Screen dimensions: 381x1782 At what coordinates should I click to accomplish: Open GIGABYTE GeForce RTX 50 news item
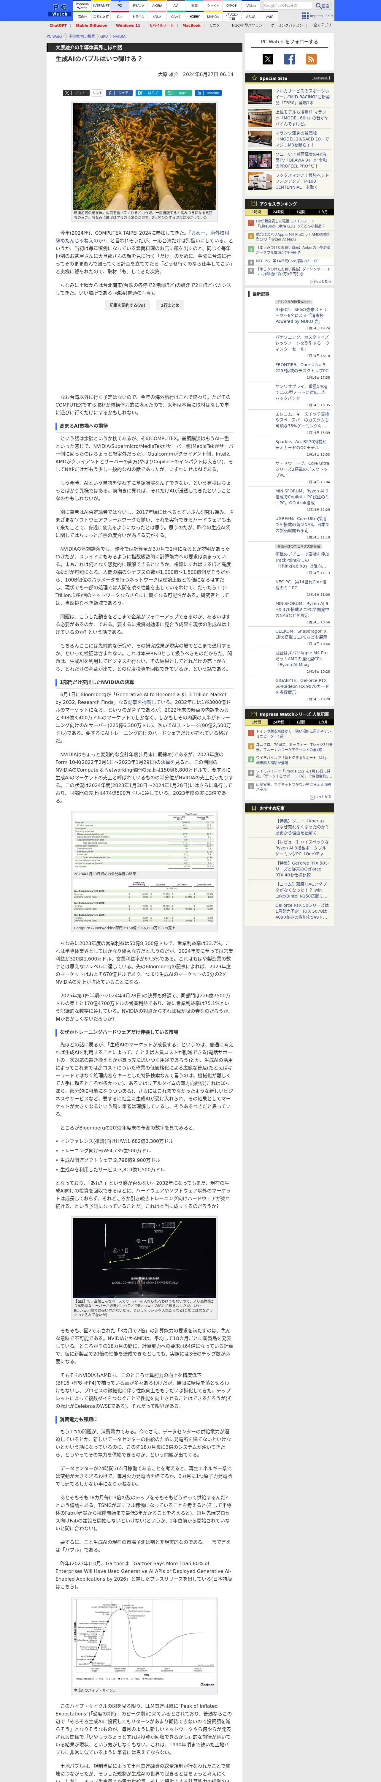pyautogui.click(x=301, y=686)
